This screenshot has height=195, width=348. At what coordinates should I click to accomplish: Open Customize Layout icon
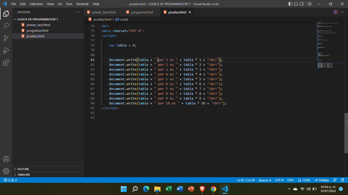point(310,4)
